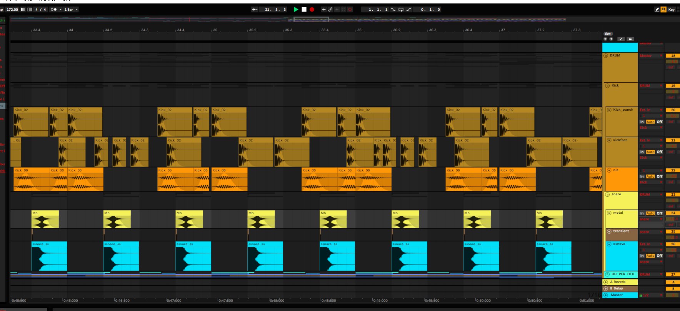Open the Create menu
The width and height of the screenshot is (680, 311).
[x=12, y=1]
